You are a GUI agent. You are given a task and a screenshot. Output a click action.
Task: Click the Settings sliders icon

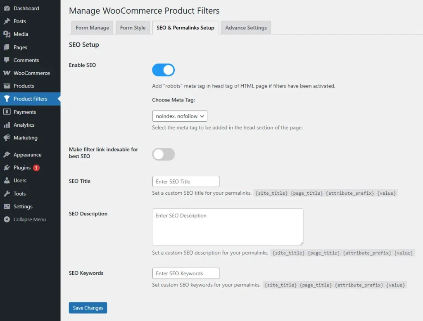tap(7, 206)
